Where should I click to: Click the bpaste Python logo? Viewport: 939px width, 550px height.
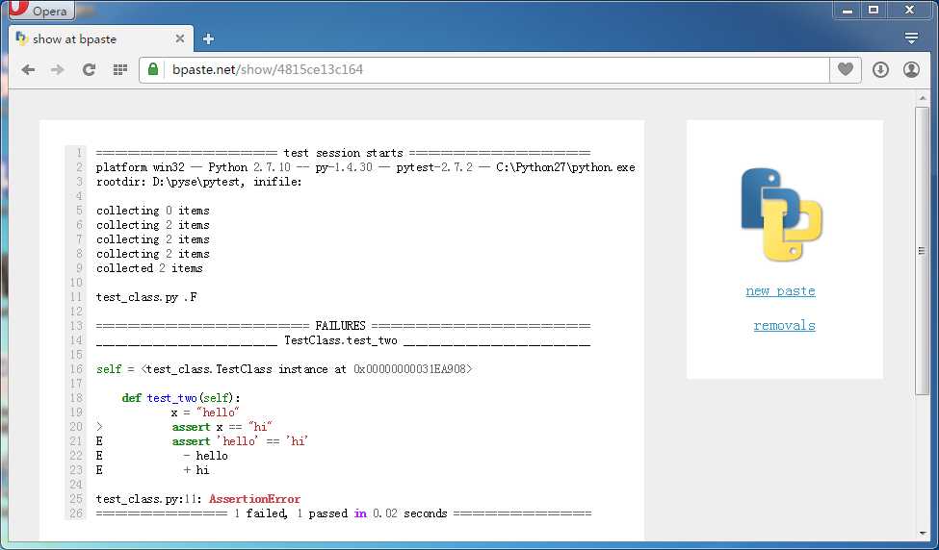(x=782, y=214)
